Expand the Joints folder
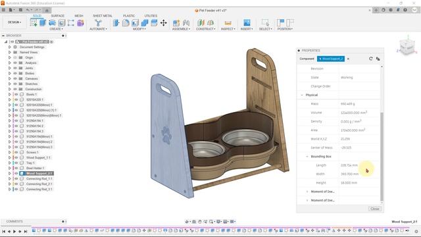This screenshot has height=237, width=421. pyautogui.click(x=10, y=68)
